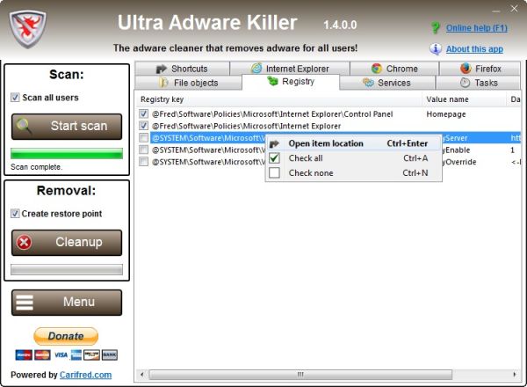This screenshot has height=387, width=527.
Task: Switch to the Internet Explorer tab
Action: pos(290,69)
